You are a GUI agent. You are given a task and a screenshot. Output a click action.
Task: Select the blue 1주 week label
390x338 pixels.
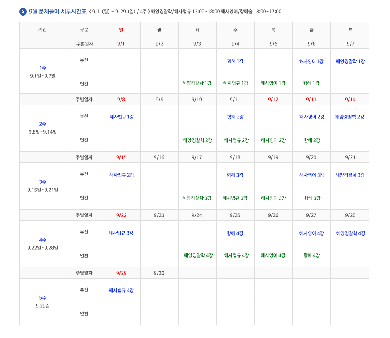[43, 68]
